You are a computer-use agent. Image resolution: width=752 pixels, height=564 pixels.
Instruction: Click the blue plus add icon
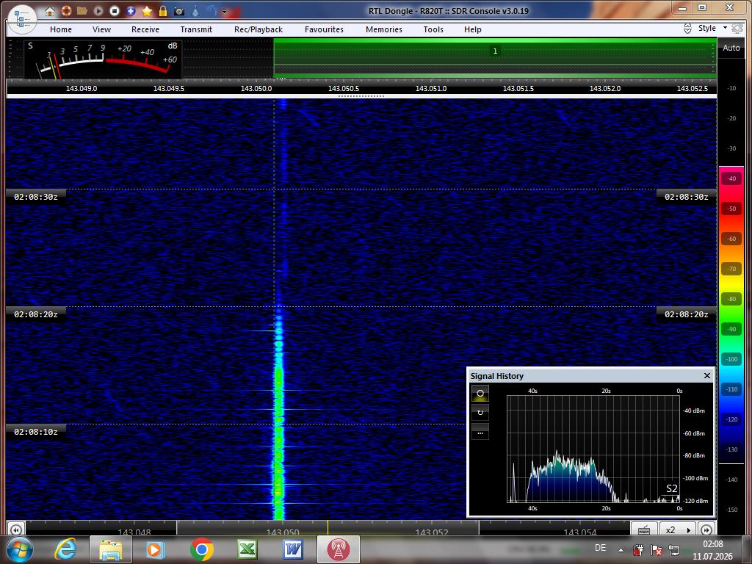(x=131, y=10)
